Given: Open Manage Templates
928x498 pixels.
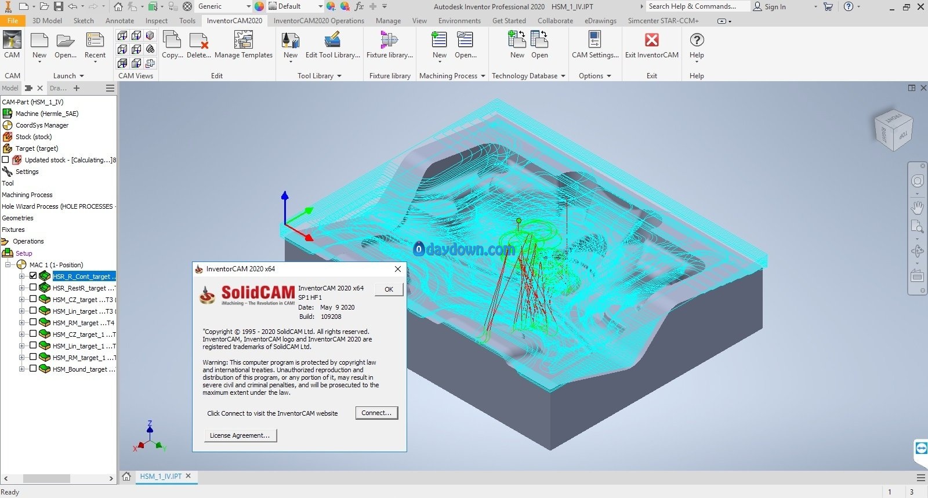Looking at the screenshot, I should point(244,45).
